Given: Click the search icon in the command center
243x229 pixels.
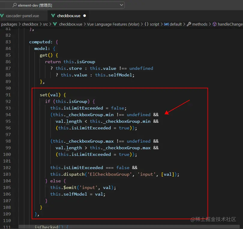Looking at the screenshot, I should [x=15, y=5].
